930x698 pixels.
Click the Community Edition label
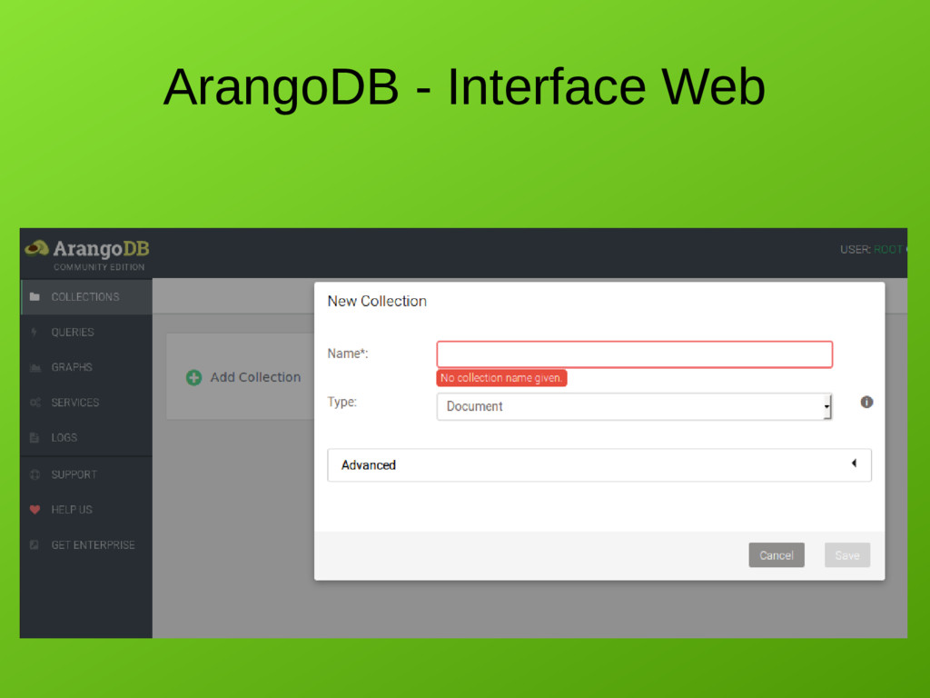[99, 267]
